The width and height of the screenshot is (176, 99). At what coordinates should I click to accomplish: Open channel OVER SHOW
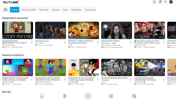coord(138,82)
